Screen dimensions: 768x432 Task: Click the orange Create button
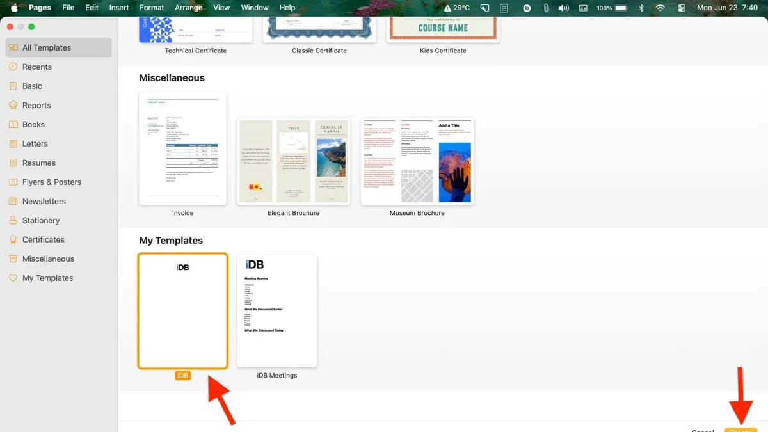tap(741, 429)
